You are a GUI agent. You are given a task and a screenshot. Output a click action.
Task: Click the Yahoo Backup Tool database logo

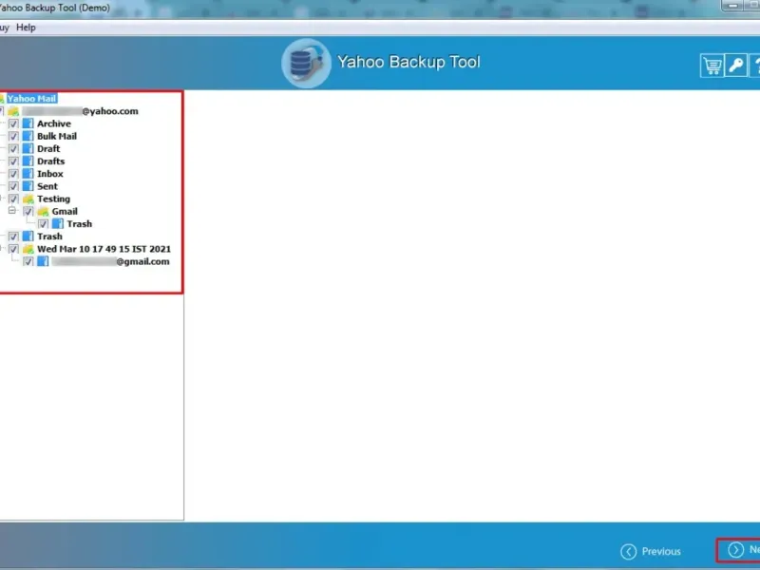tap(306, 63)
